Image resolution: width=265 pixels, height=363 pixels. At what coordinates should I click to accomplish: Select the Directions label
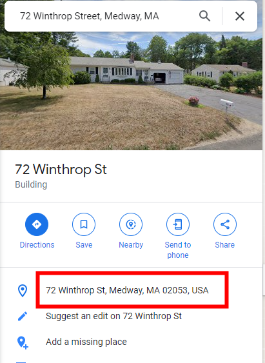(37, 245)
